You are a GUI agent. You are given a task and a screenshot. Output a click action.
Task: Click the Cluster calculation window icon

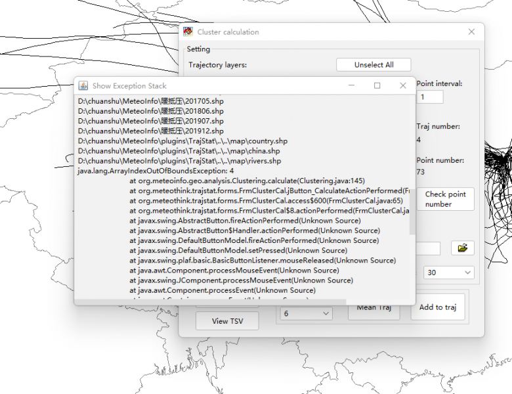pyautogui.click(x=188, y=32)
